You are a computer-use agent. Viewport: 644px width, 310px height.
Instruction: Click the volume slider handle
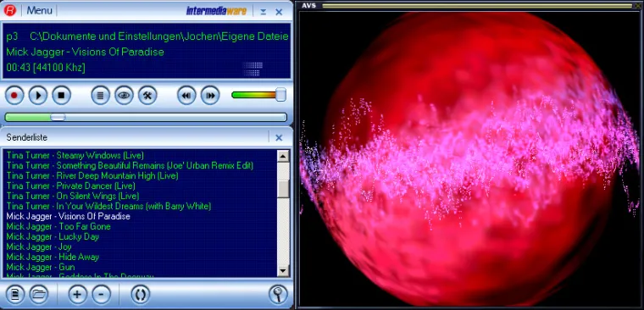(x=280, y=94)
